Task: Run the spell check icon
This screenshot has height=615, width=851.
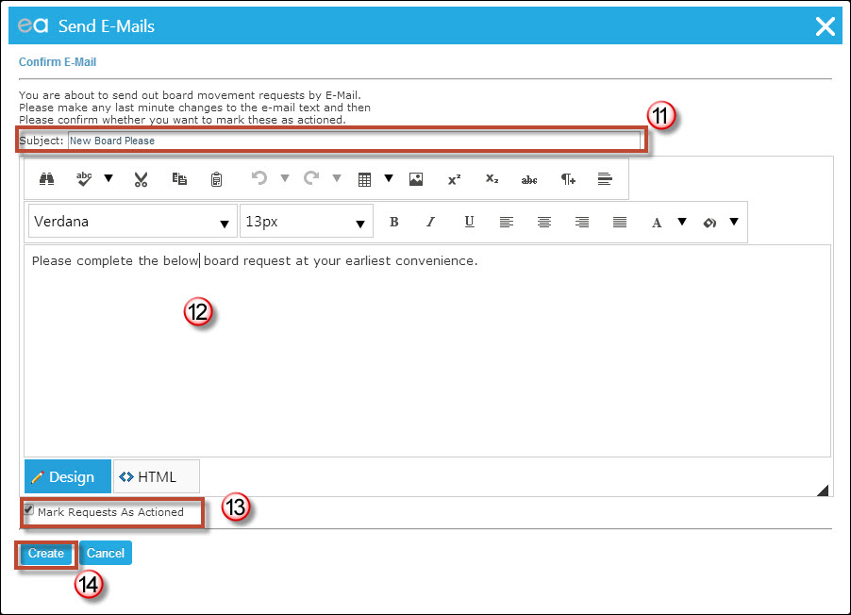Action: click(x=84, y=178)
